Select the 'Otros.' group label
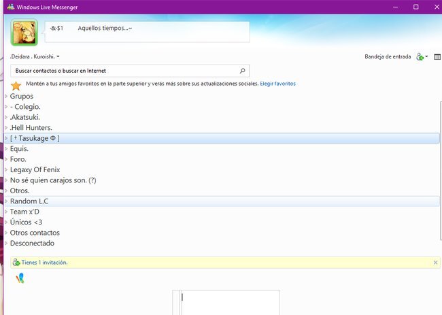442x315 pixels. tap(20, 190)
